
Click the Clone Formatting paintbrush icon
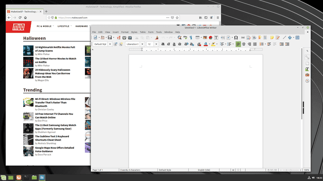[157, 37]
